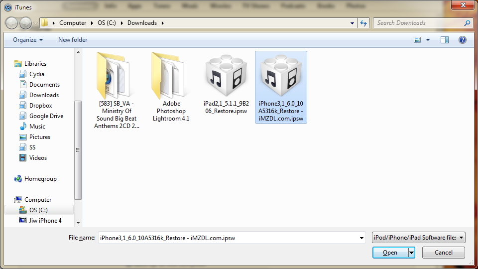
Task: Select the iPad2,1_5.1.1_9B206_Restore.ipsw file icon
Action: point(226,75)
